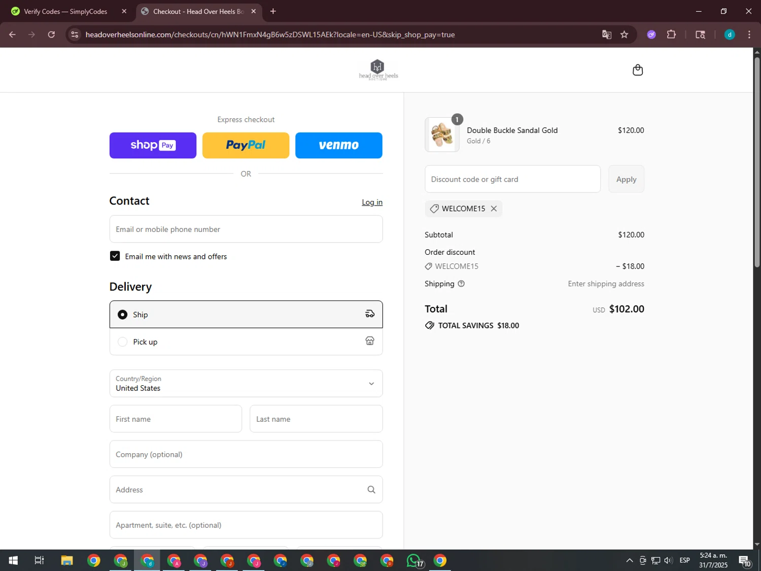Click the volume speaker tray icon
The image size is (761, 571).
[669, 560]
